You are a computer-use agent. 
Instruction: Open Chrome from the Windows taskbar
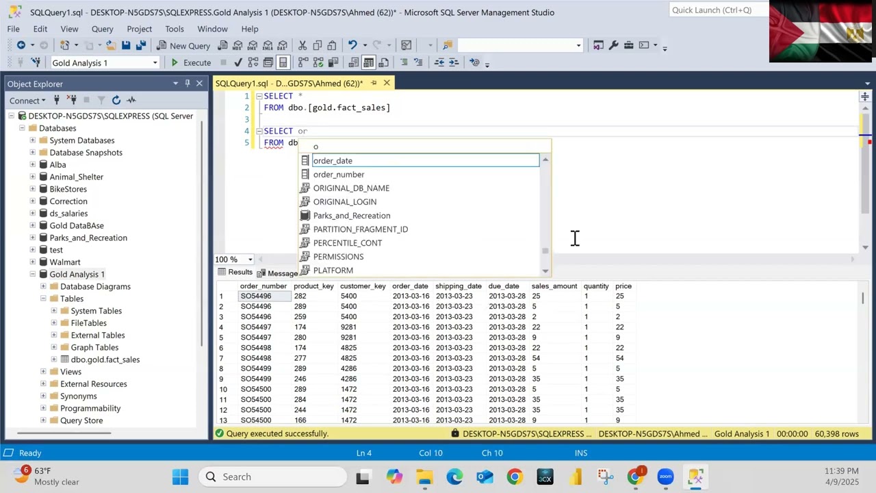515,477
